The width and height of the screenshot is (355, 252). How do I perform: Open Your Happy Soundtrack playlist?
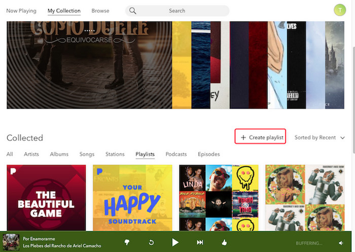132,198
